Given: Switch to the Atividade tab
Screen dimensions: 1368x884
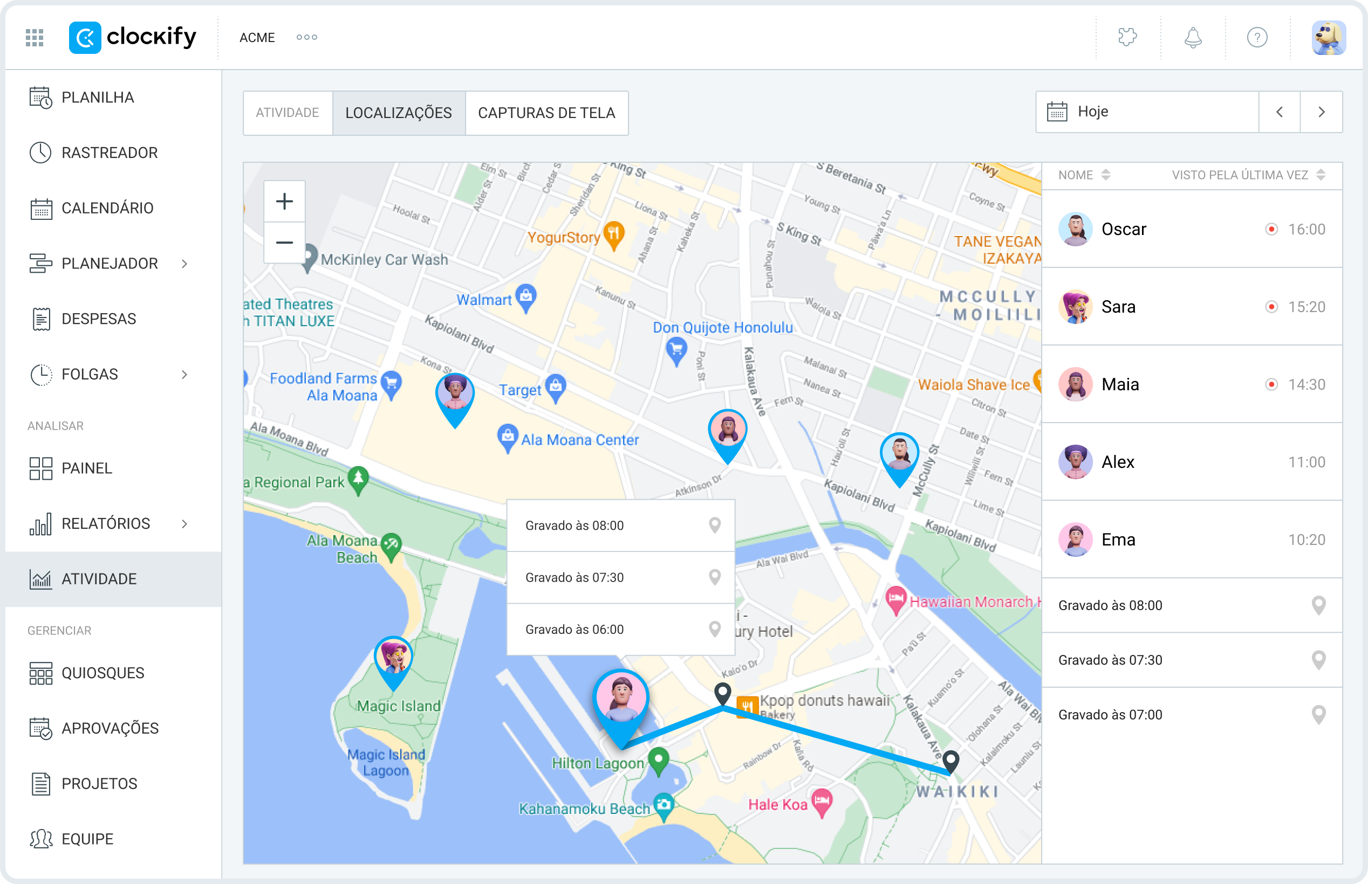Looking at the screenshot, I should click(x=288, y=113).
